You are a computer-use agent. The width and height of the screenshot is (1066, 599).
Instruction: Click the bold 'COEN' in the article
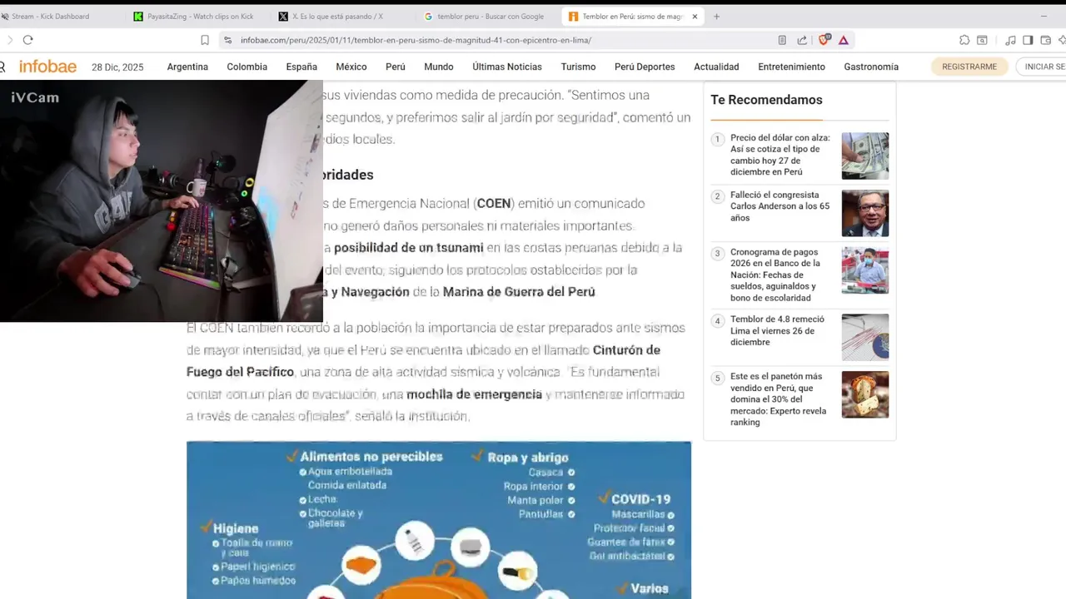494,204
